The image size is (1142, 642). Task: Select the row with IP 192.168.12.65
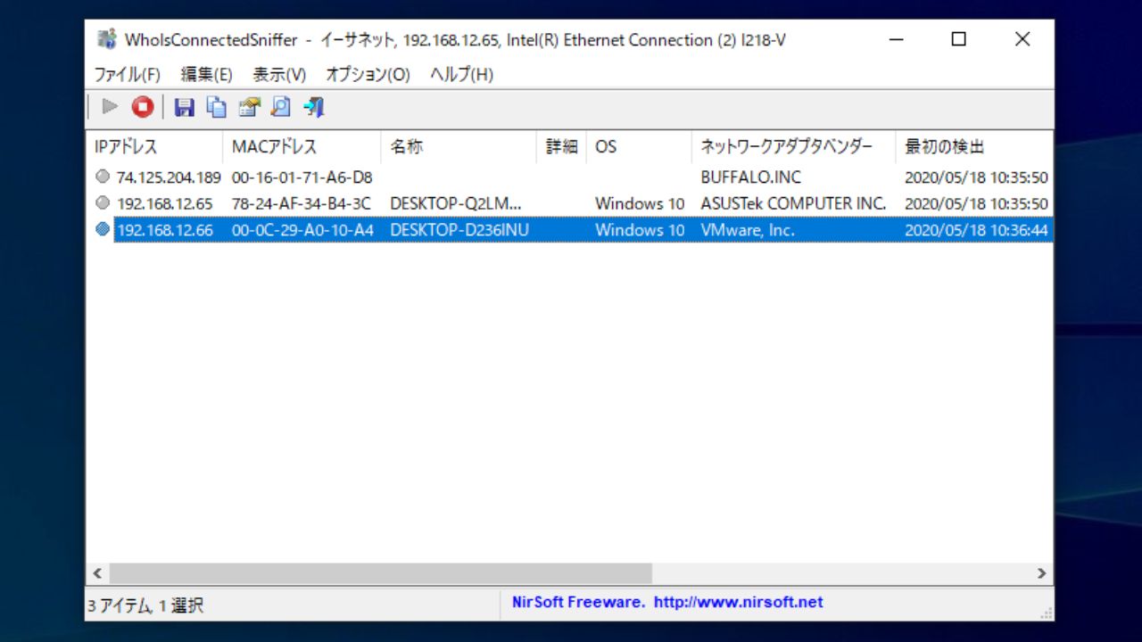point(570,203)
